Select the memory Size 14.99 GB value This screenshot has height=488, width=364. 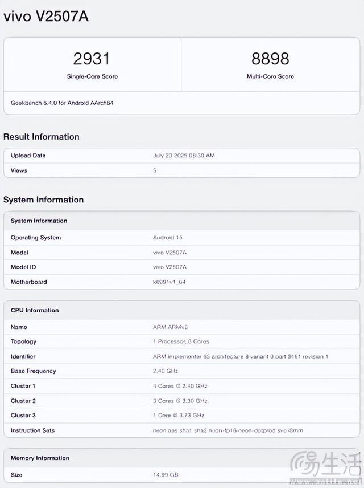166,475
